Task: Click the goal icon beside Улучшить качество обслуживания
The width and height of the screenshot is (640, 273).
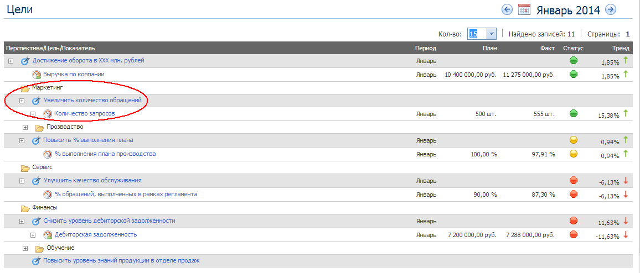Action: 37,181
